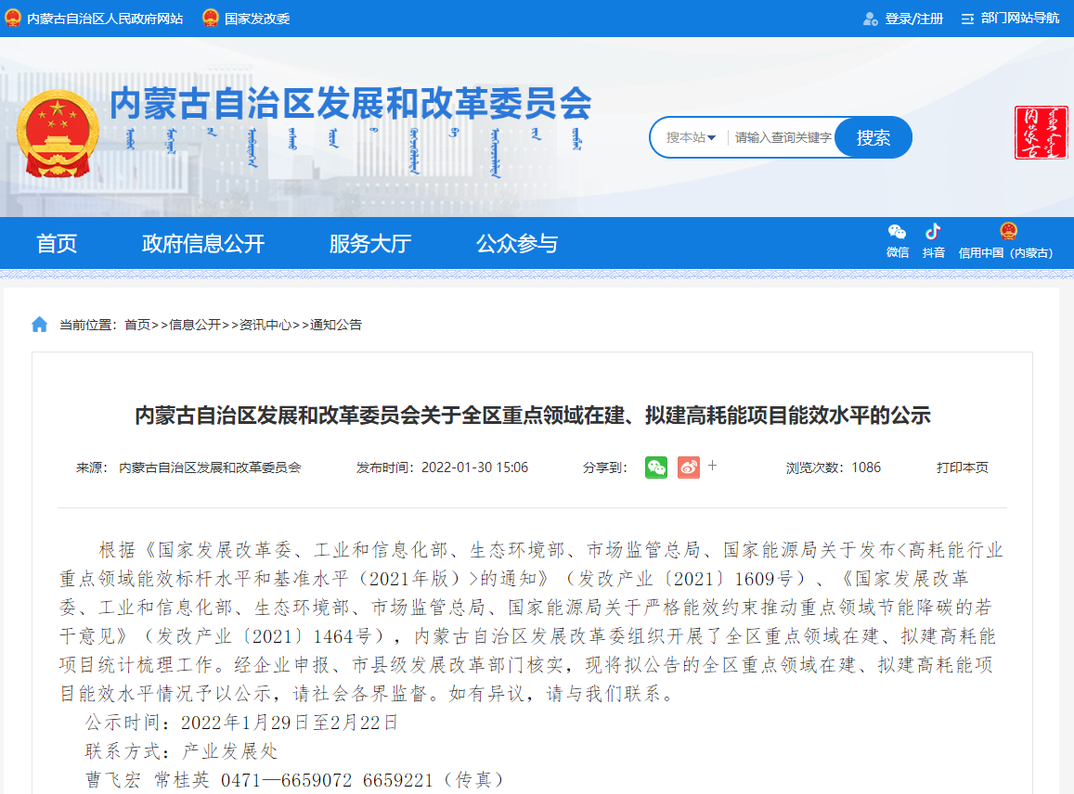Screen dimensions: 1074x794
Task: Click the 打印本页 link
Action: [x=962, y=467]
